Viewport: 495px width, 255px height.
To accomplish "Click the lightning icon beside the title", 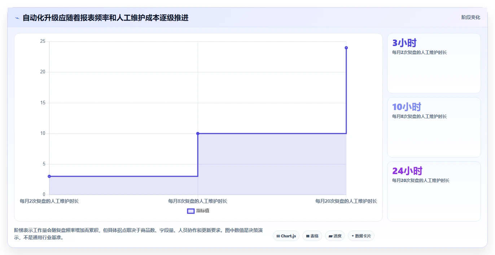I will click(17, 18).
